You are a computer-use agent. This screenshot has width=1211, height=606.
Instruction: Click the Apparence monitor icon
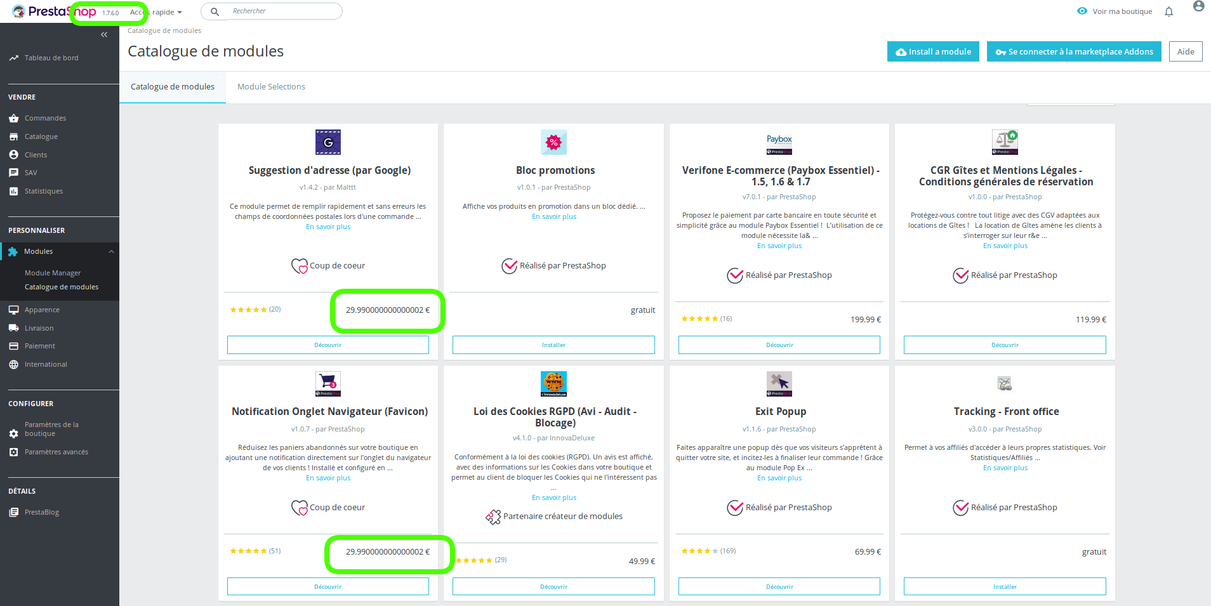tap(14, 310)
